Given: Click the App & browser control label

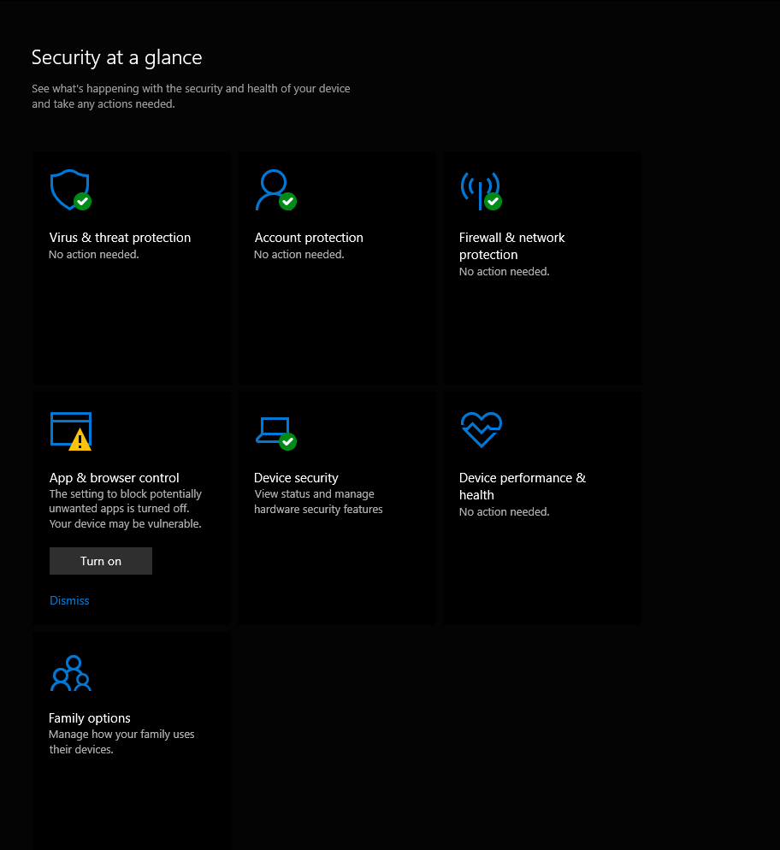Looking at the screenshot, I should pyautogui.click(x=114, y=477).
